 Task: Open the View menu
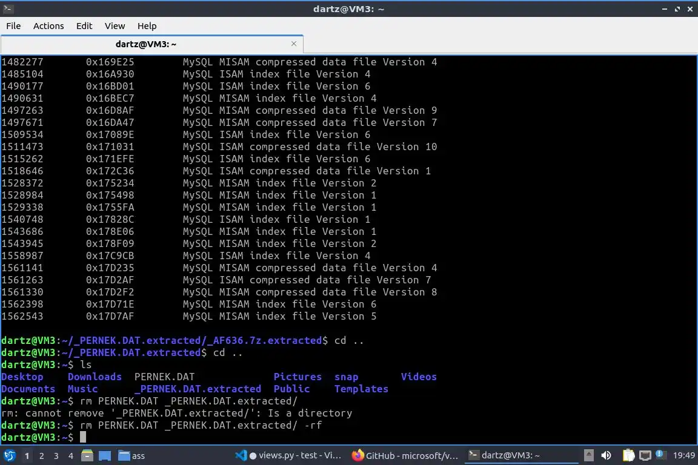pyautogui.click(x=115, y=26)
